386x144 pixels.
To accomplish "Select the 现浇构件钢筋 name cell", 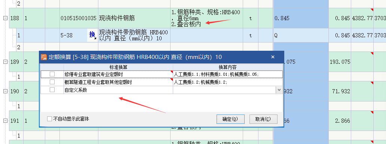I will tap(134, 18).
